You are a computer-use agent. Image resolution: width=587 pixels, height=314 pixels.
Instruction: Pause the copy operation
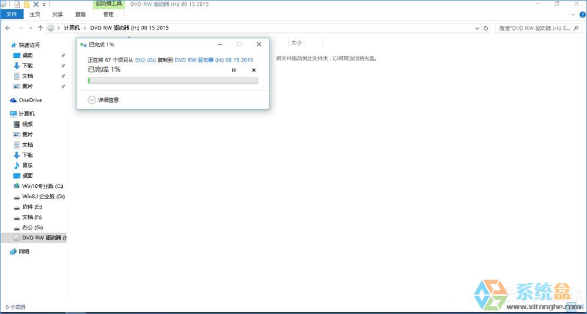pos(234,70)
